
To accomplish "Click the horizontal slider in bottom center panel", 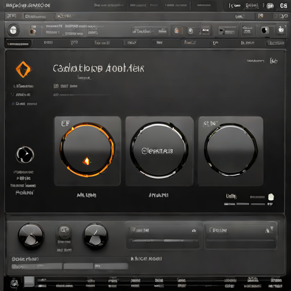I will click(x=165, y=241).
